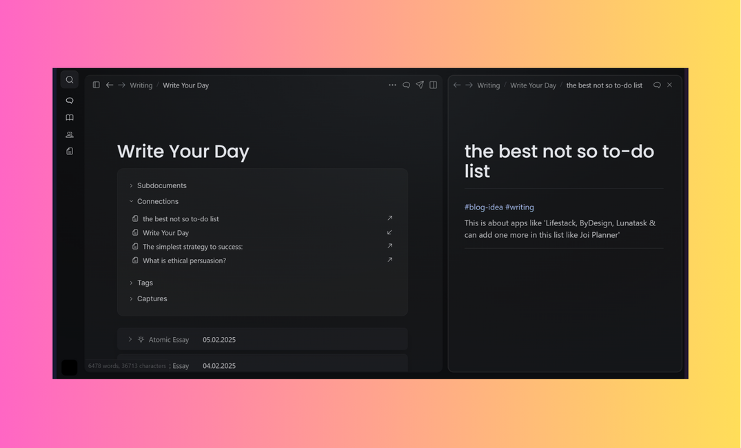Viewport: 741px width, 448px height.
Task: Click the date 04.02.2025
Action: tap(219, 366)
